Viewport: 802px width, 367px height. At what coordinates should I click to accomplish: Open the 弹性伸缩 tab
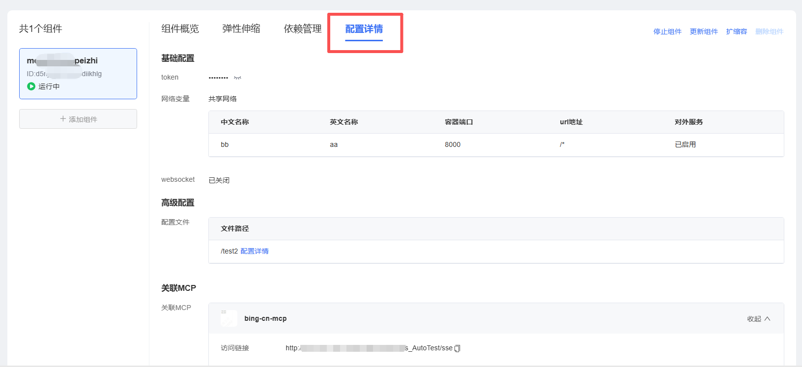[x=241, y=29]
